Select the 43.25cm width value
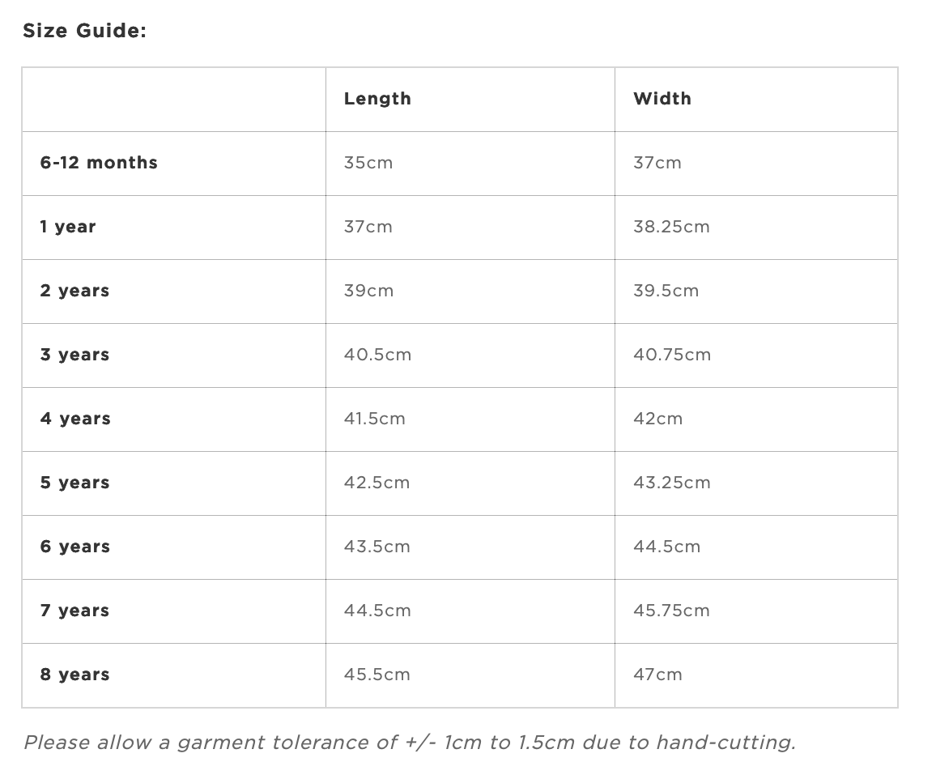The width and height of the screenshot is (936, 779). click(x=671, y=483)
